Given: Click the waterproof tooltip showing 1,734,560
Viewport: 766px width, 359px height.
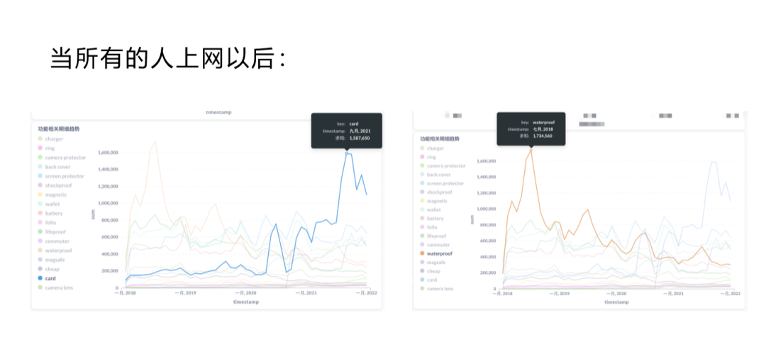Looking at the screenshot, I should tap(531, 128).
